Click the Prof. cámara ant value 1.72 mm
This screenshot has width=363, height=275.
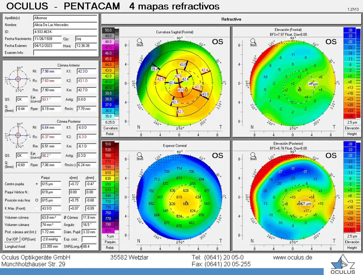point(51,232)
